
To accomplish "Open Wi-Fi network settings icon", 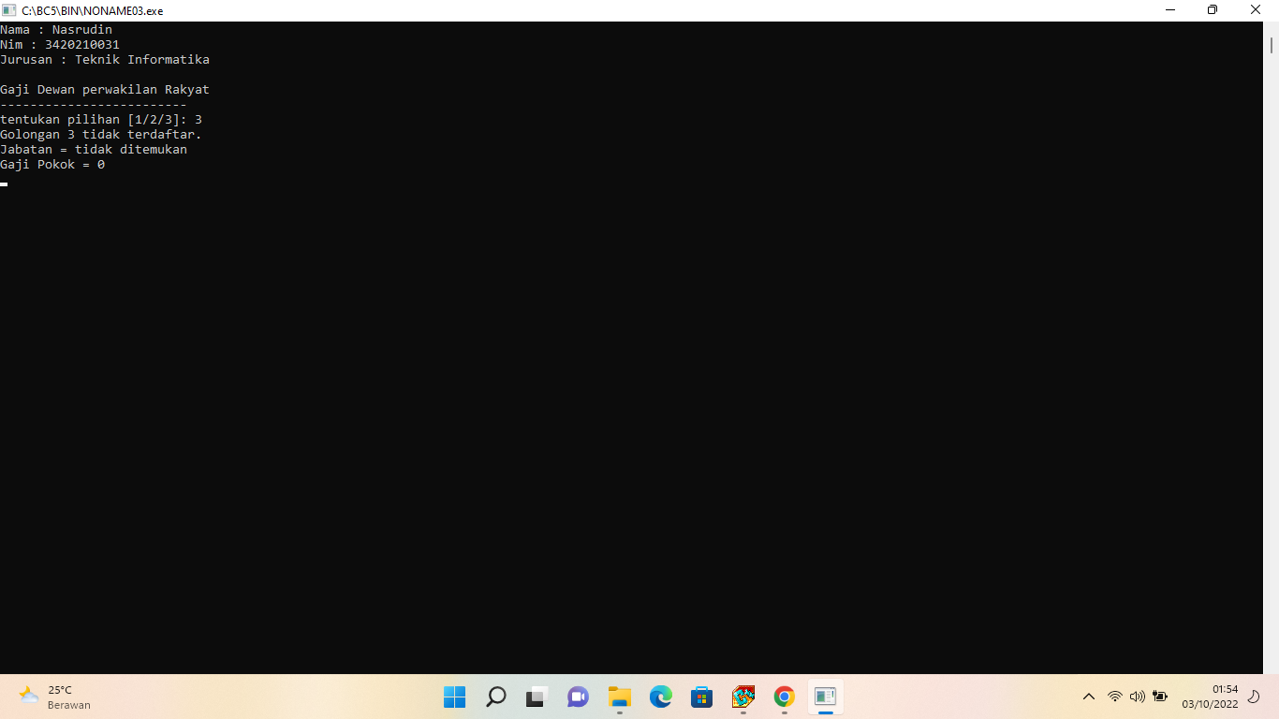I will [x=1114, y=697].
